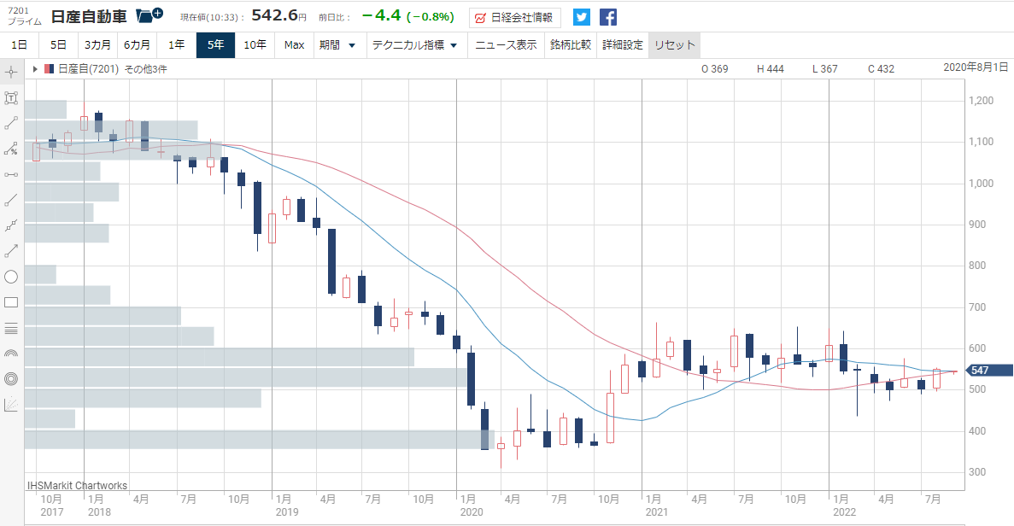This screenshot has height=526, width=1014.
Task: Click the リセット button
Action: 675,45
